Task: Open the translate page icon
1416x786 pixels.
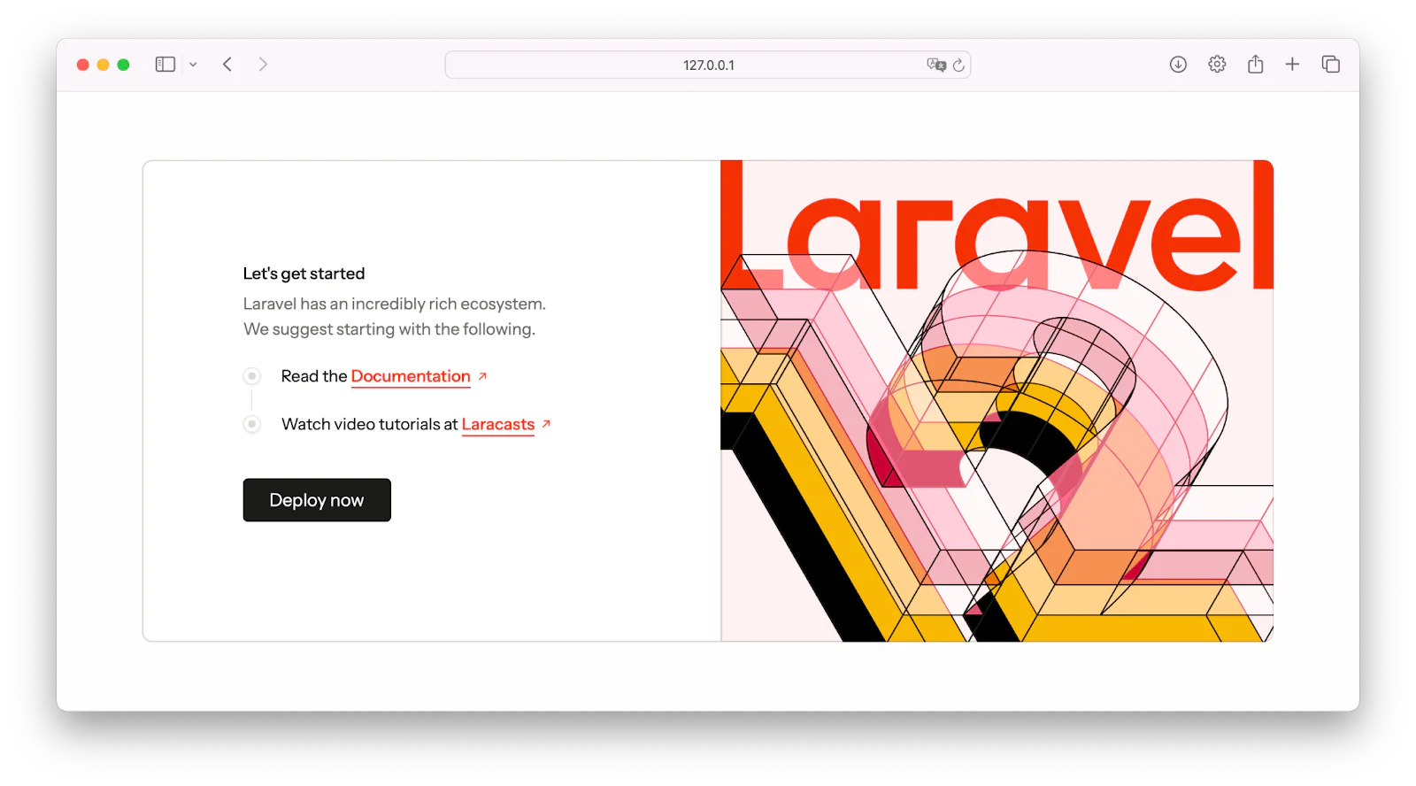Action: tap(935, 65)
